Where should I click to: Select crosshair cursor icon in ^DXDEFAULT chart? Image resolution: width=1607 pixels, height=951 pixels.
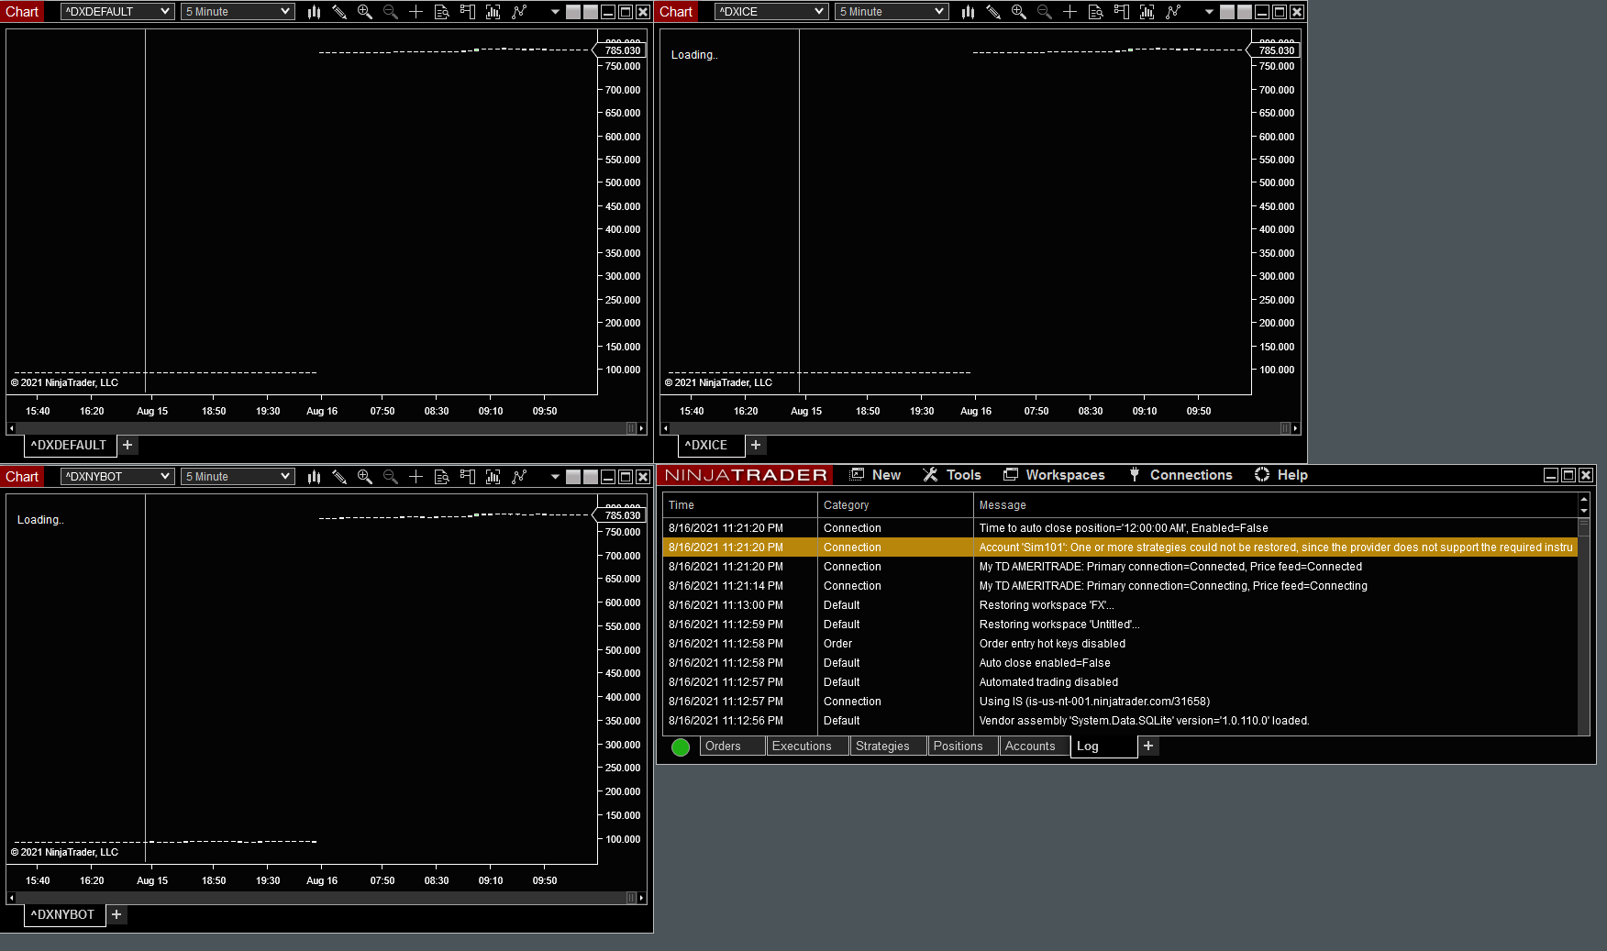pos(416,12)
